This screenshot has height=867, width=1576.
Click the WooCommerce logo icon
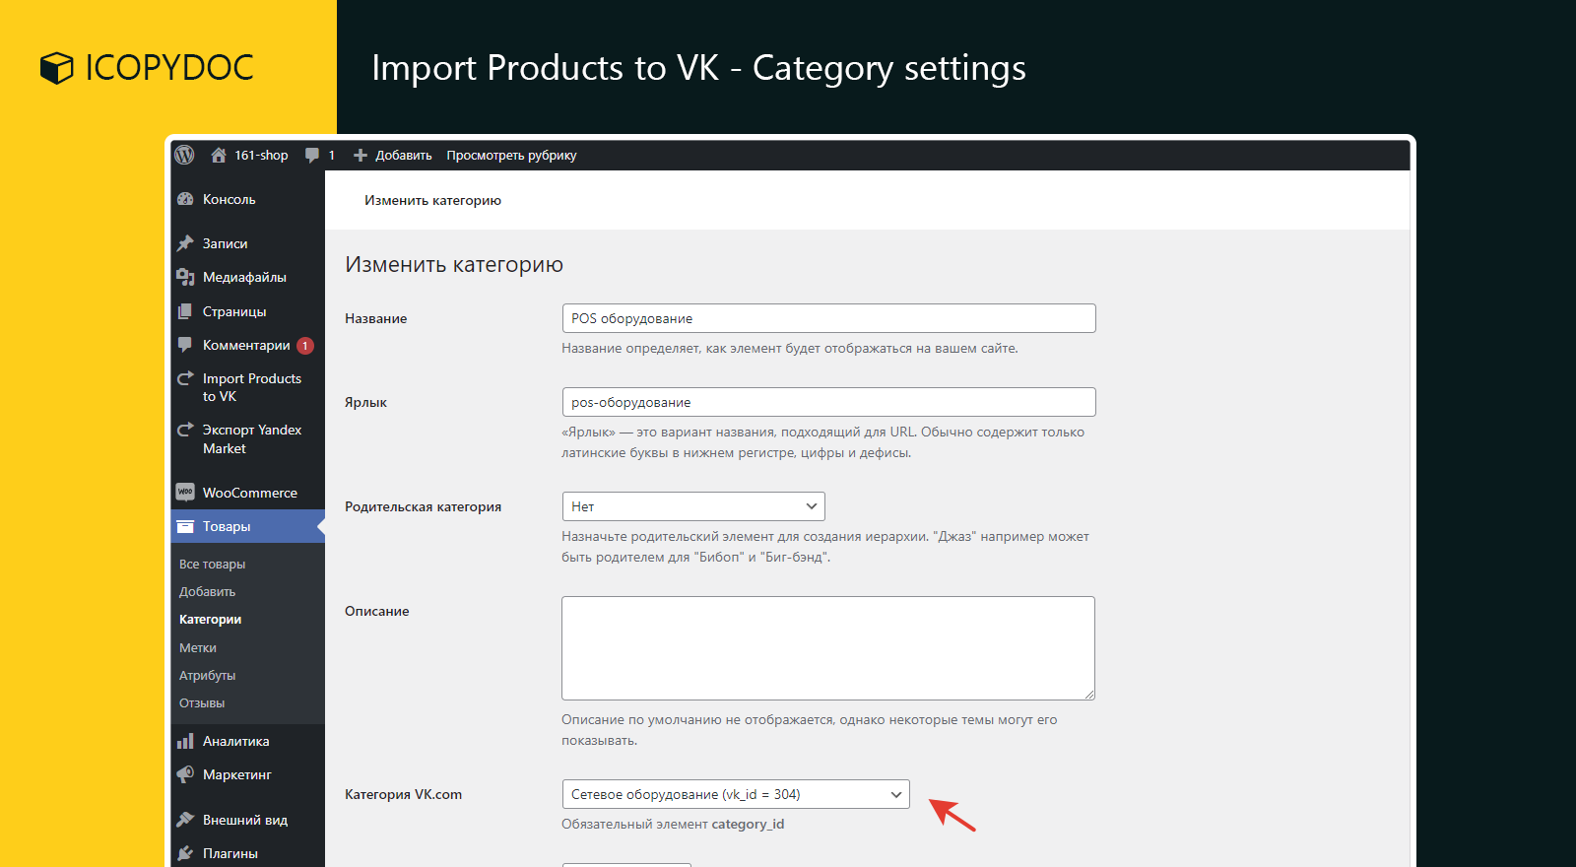[x=185, y=492]
